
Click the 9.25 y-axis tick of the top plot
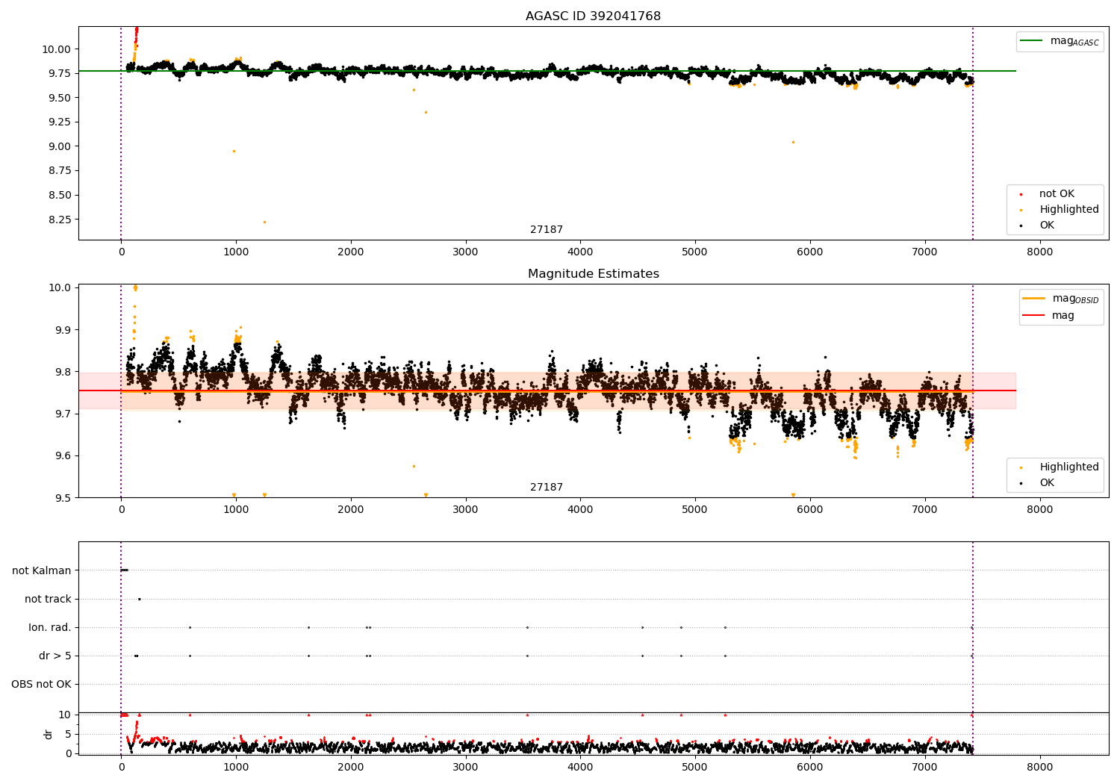click(x=59, y=122)
